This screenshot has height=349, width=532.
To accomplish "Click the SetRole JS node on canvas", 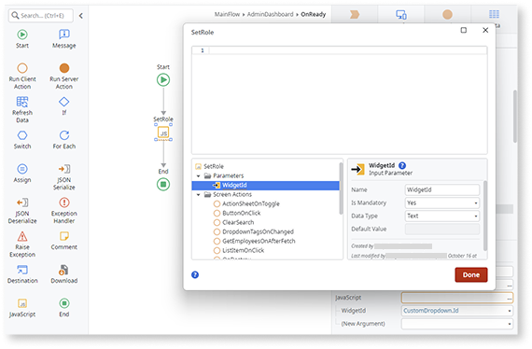I will tap(163, 133).
